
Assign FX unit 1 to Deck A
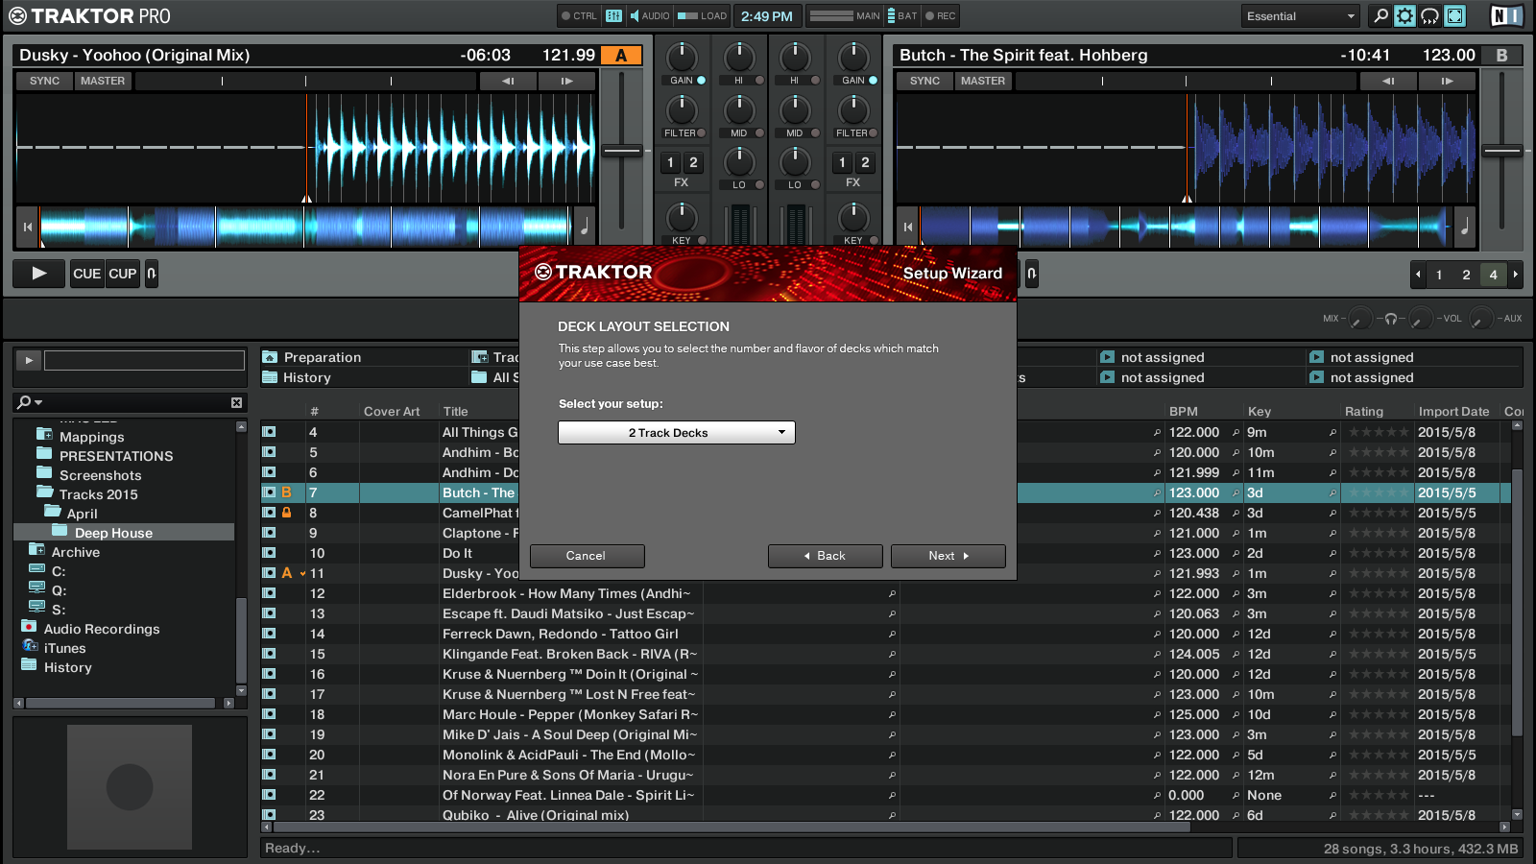pyautogui.click(x=670, y=162)
